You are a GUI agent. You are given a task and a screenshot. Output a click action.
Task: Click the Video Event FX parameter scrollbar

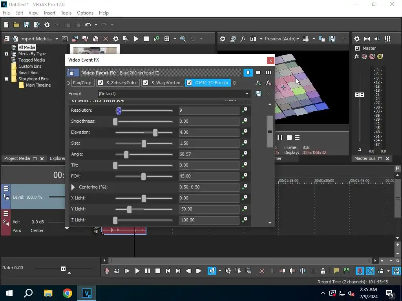(270, 131)
